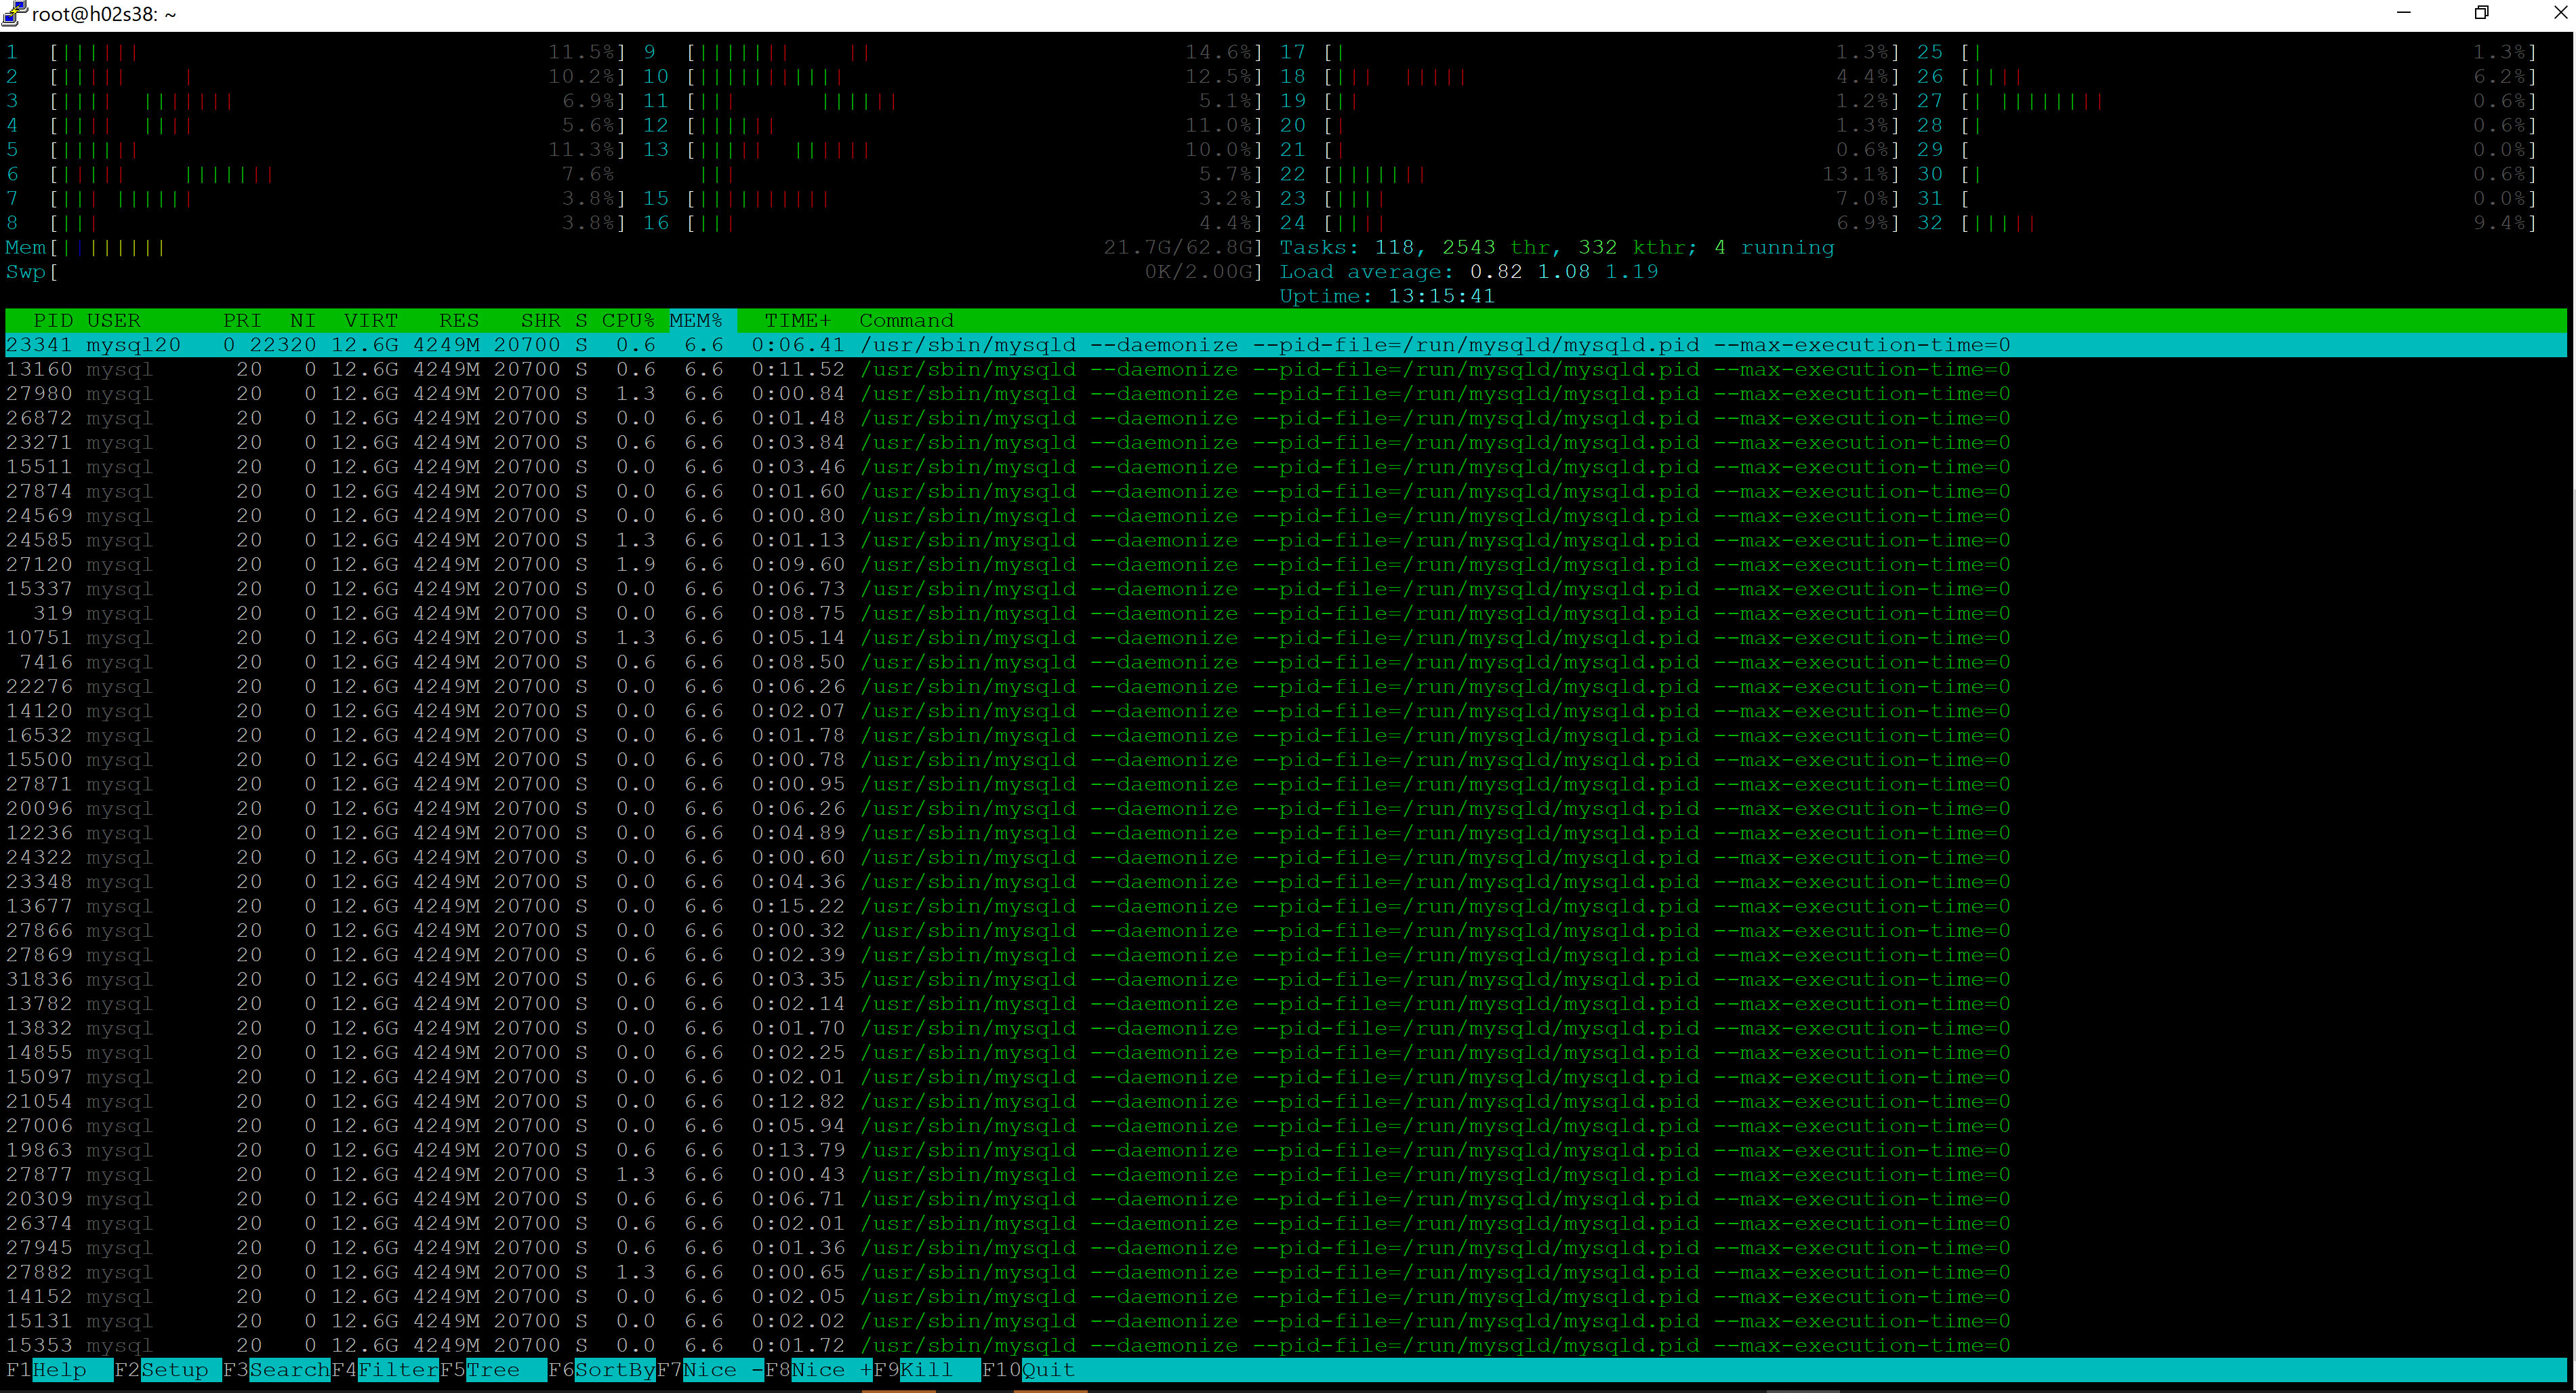Viewport: 2576px width, 1393px height.
Task: Click the CPU 22 usage meter
Action: [1590, 174]
